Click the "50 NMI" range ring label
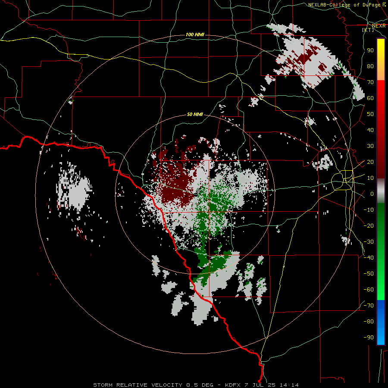 195,114
